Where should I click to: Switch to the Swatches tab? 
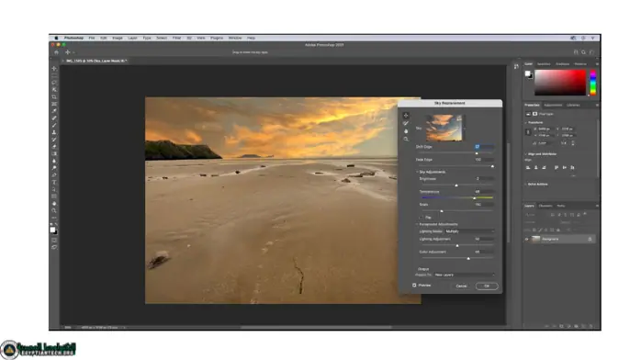(x=544, y=64)
